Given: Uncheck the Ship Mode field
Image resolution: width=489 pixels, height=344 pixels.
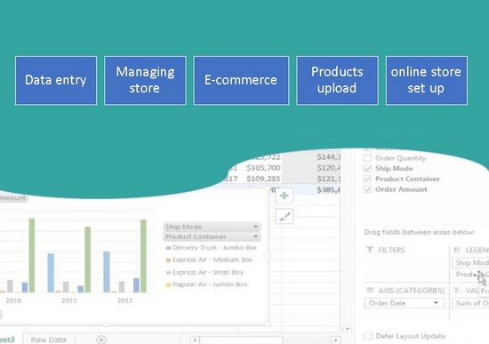Looking at the screenshot, I should pos(367,168).
